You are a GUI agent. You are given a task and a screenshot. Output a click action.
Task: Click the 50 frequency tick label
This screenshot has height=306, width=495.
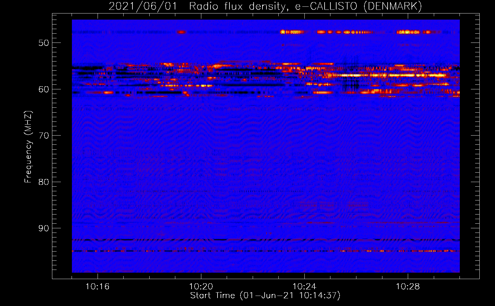pos(44,43)
